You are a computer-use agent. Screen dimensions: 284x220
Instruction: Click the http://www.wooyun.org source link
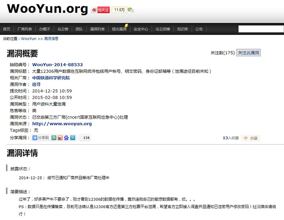(62, 124)
